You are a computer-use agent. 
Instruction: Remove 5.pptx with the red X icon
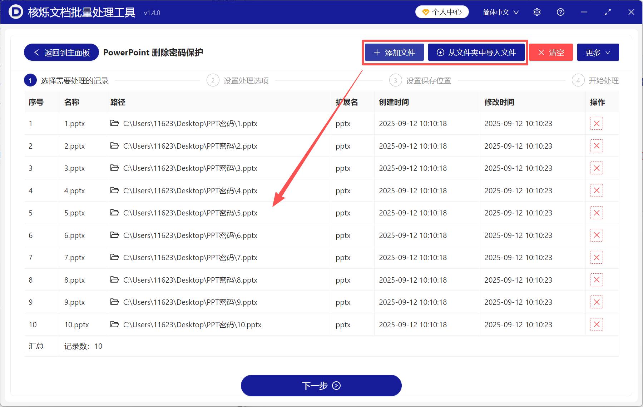[596, 213]
